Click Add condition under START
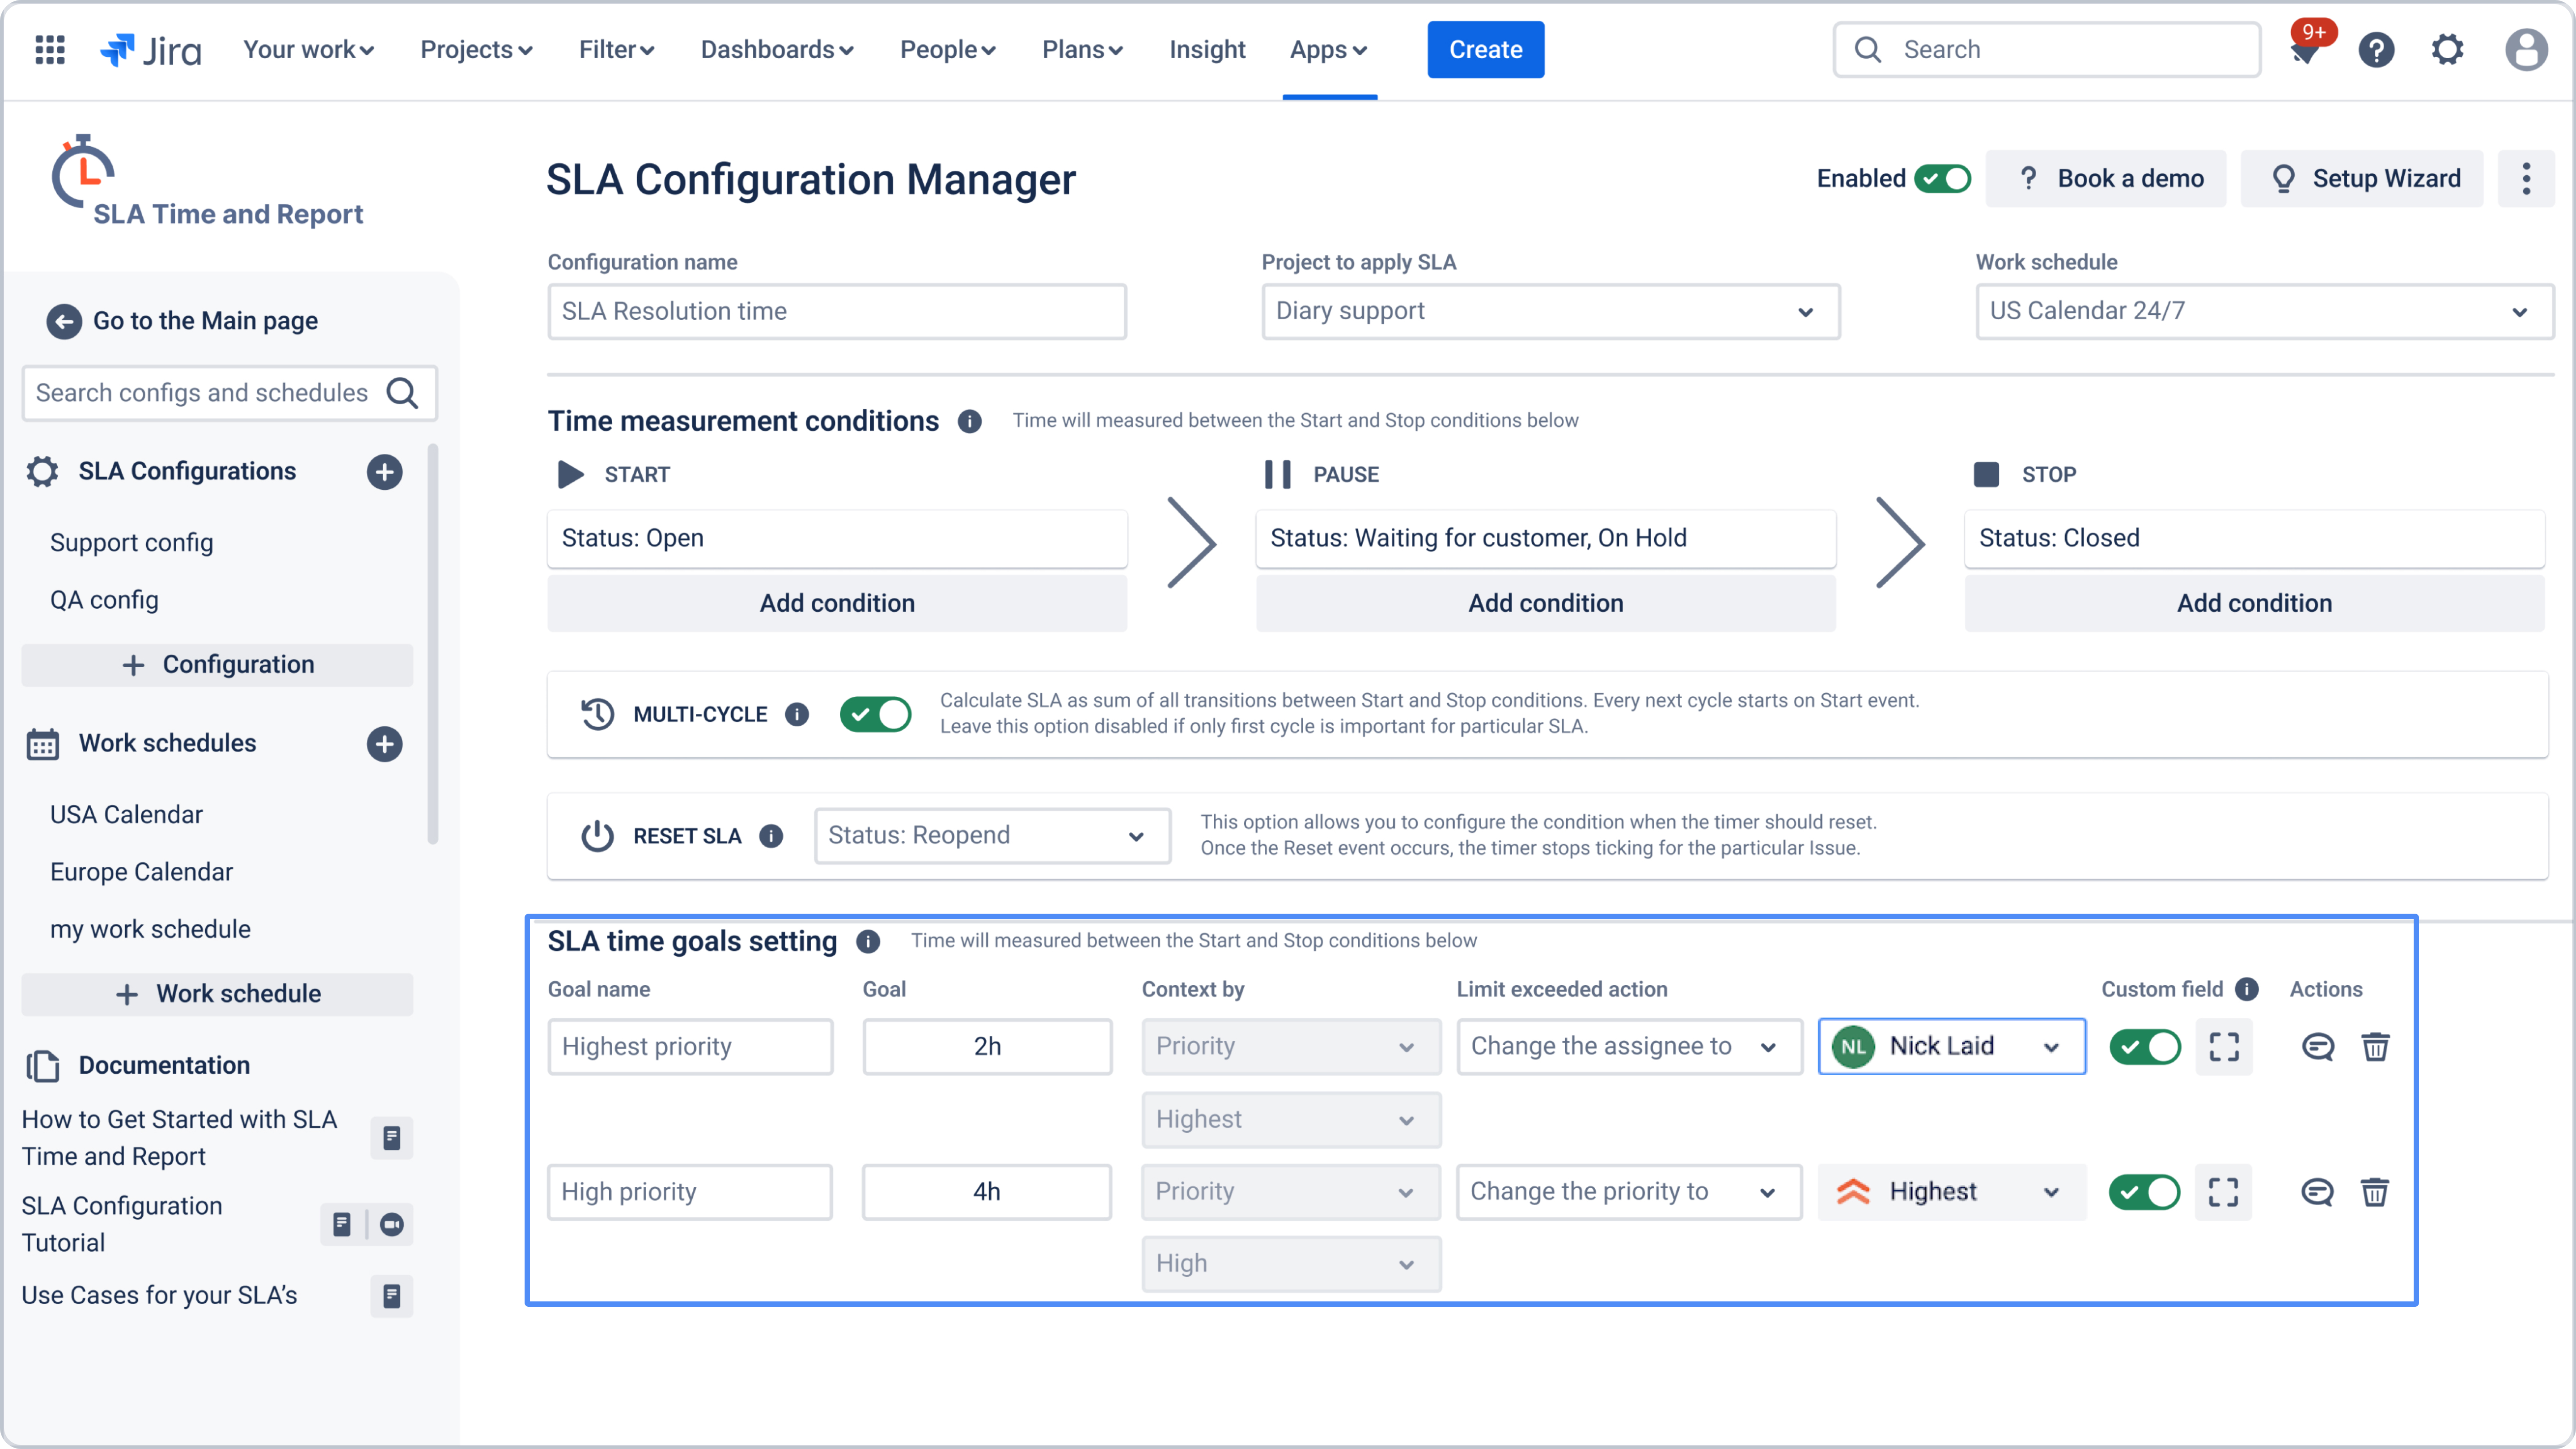This screenshot has width=2576, height=1449. [x=837, y=603]
